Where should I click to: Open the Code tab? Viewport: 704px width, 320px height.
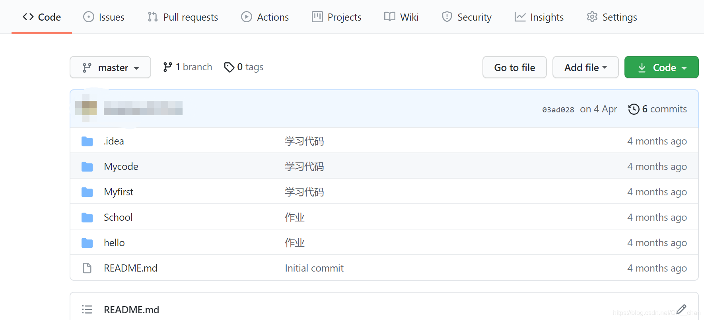click(x=42, y=17)
